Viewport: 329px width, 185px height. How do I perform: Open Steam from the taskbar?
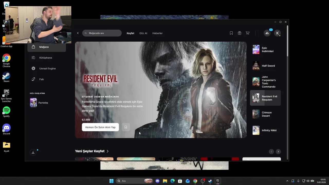pyautogui.click(x=210, y=181)
